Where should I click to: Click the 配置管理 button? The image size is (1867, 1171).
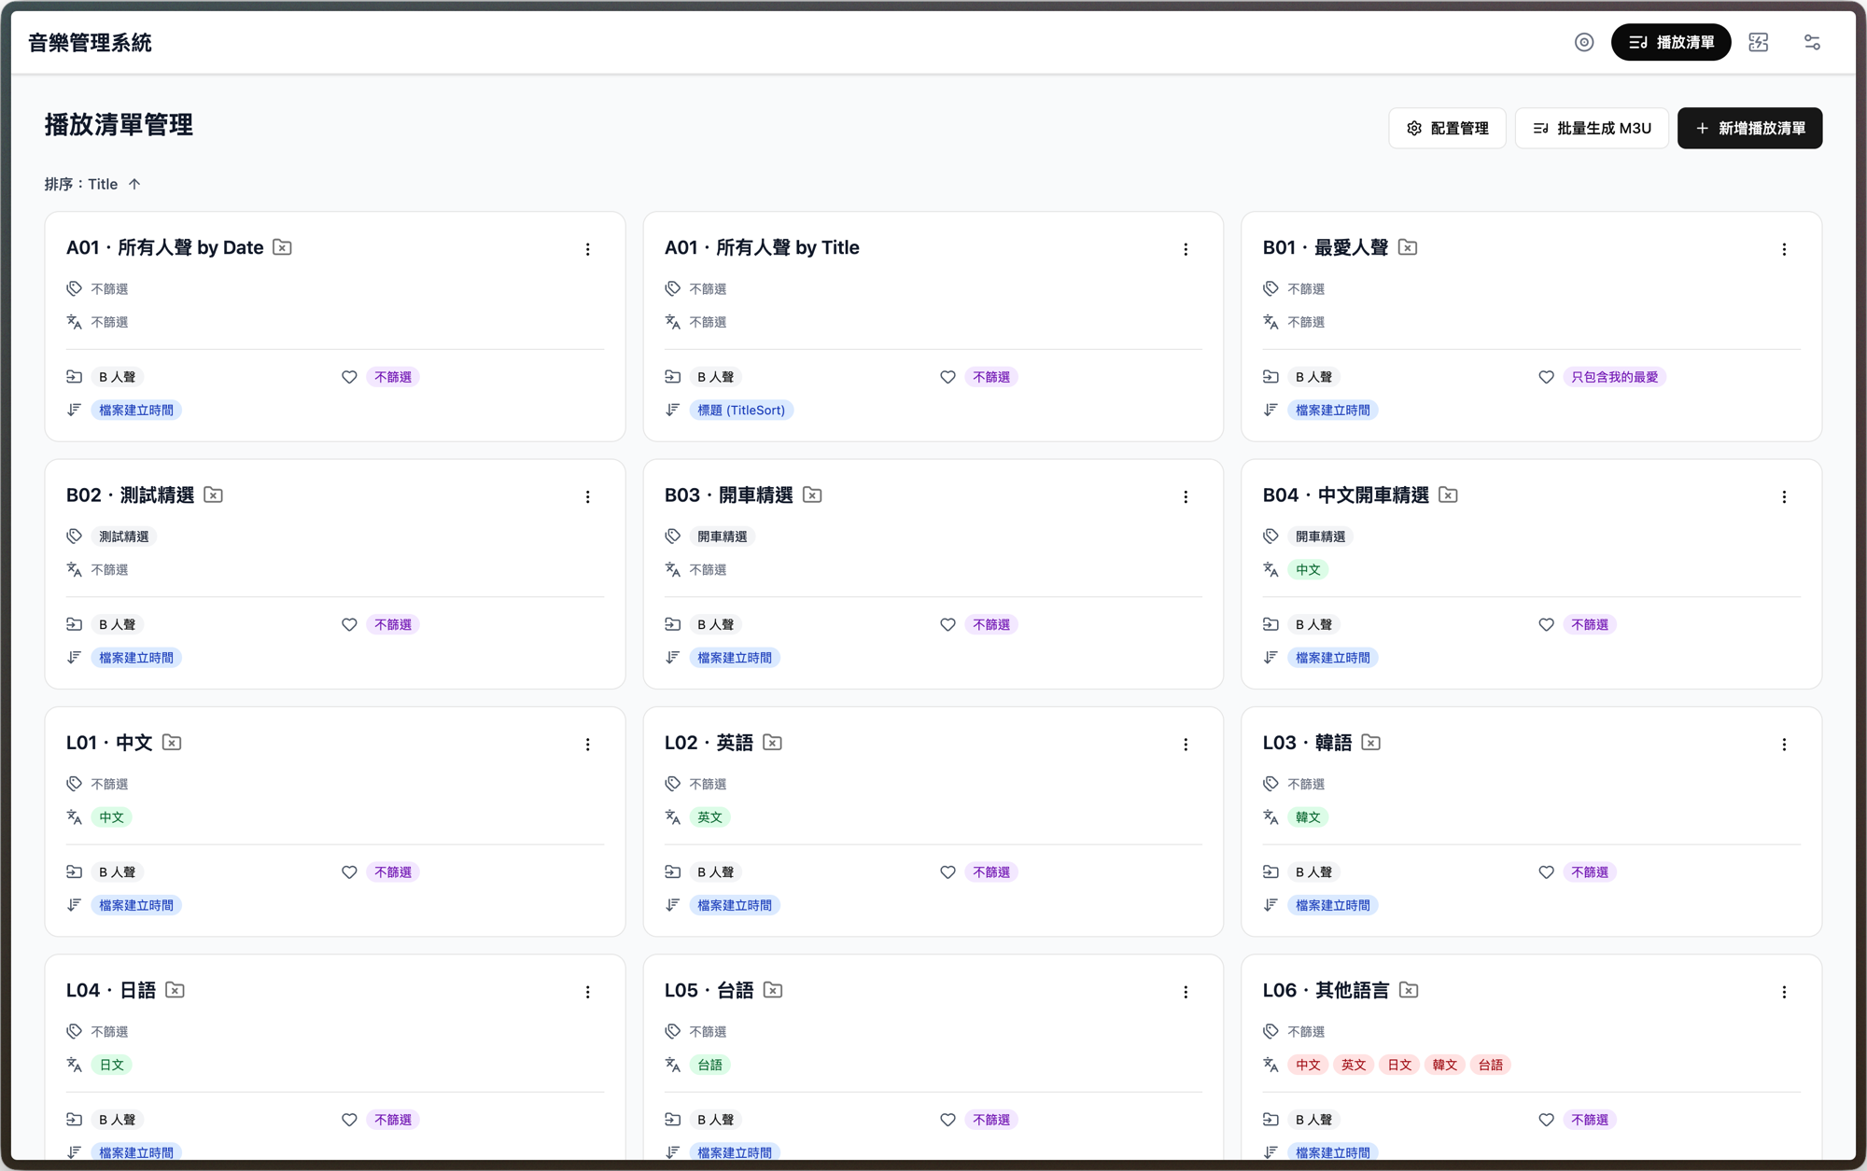1447,128
